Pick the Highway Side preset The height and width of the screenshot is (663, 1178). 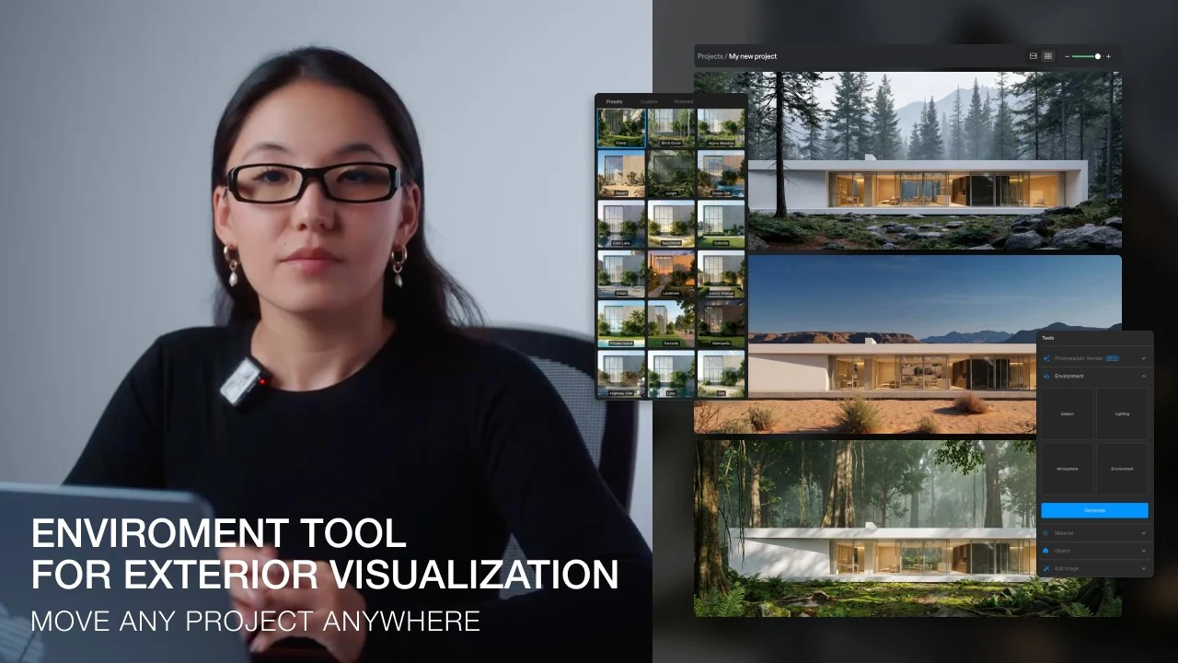pos(620,373)
